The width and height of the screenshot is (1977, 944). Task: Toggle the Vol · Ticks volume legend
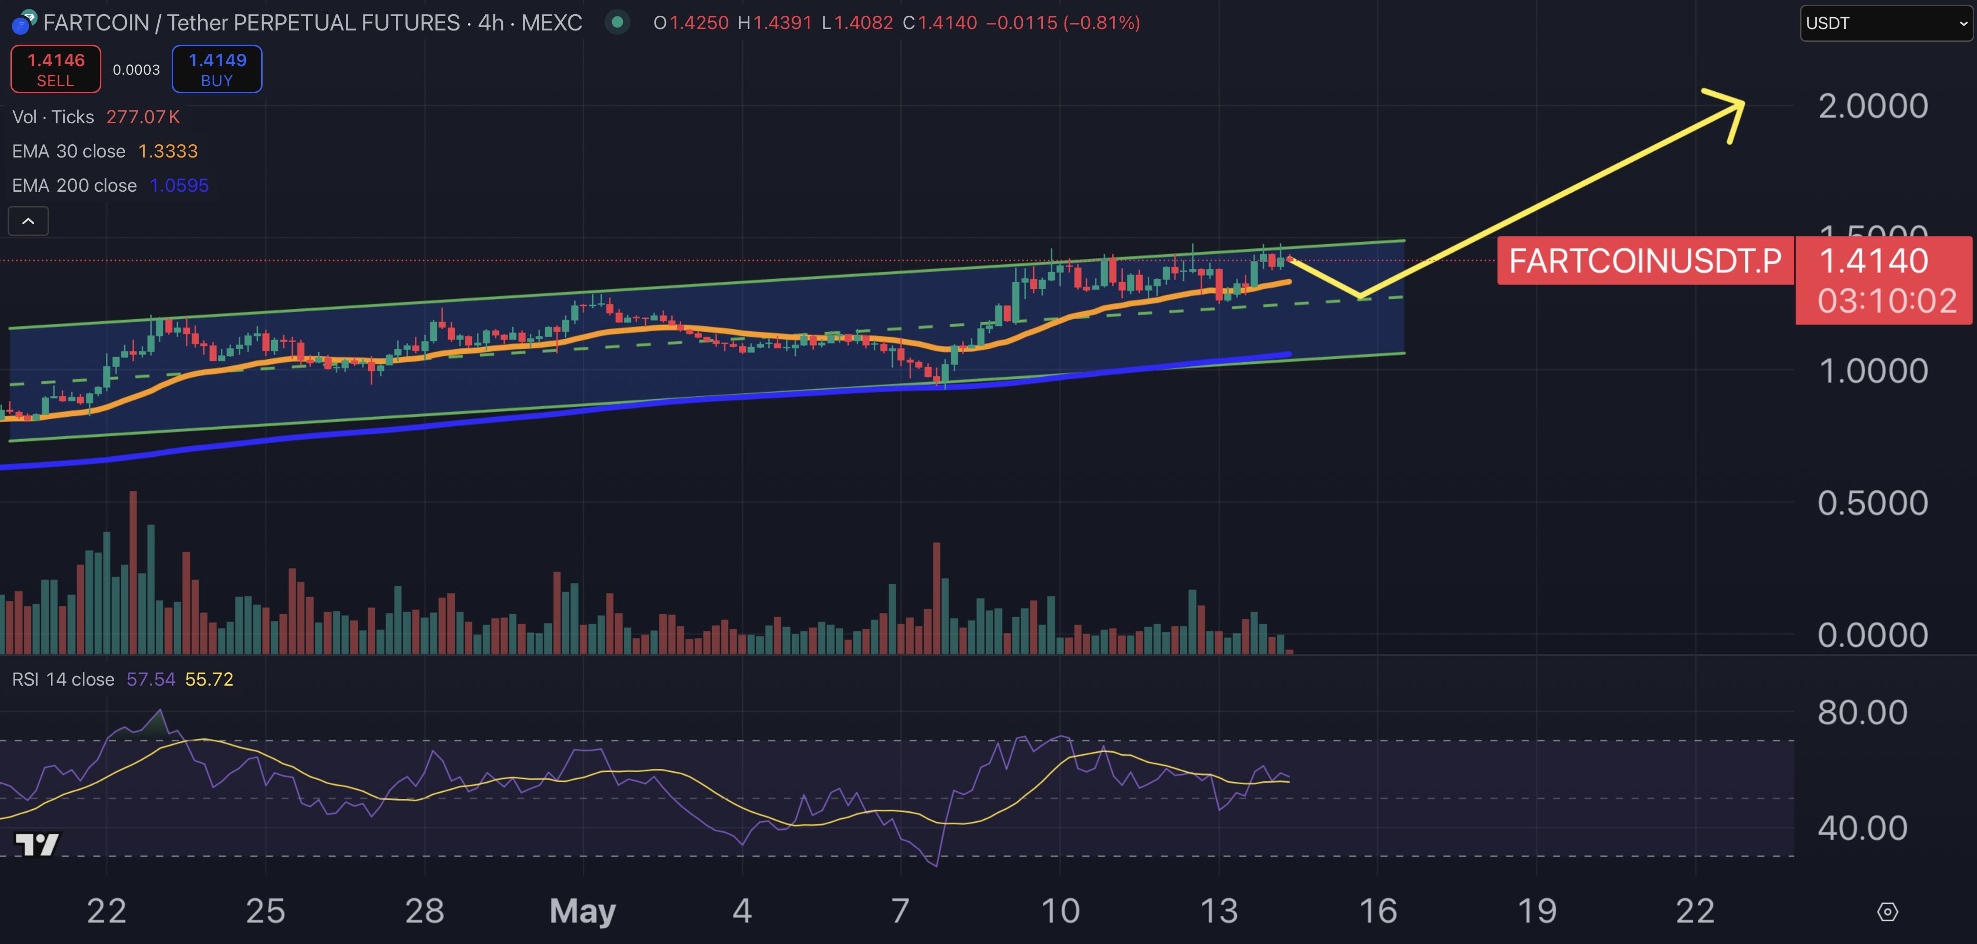click(x=54, y=117)
